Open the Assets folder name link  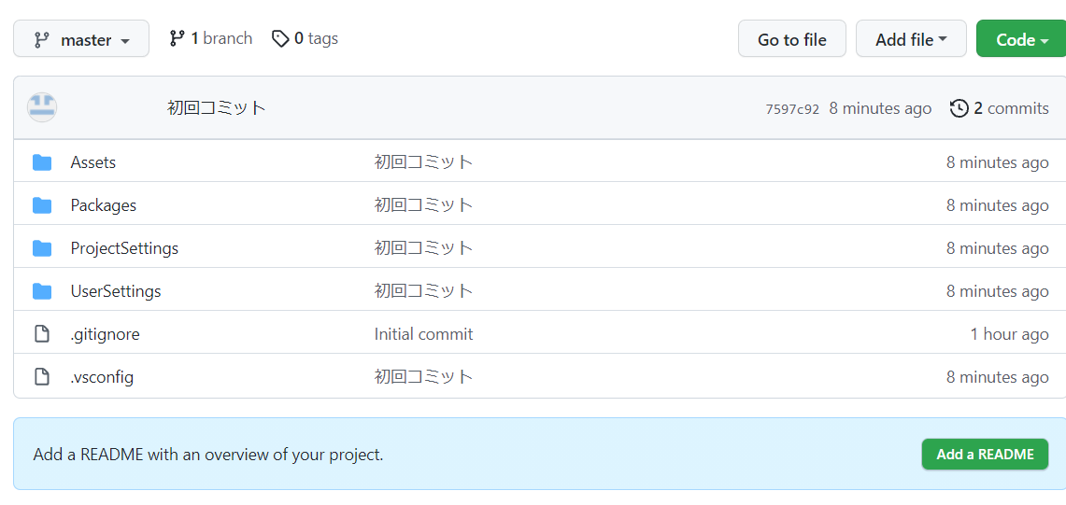(93, 162)
